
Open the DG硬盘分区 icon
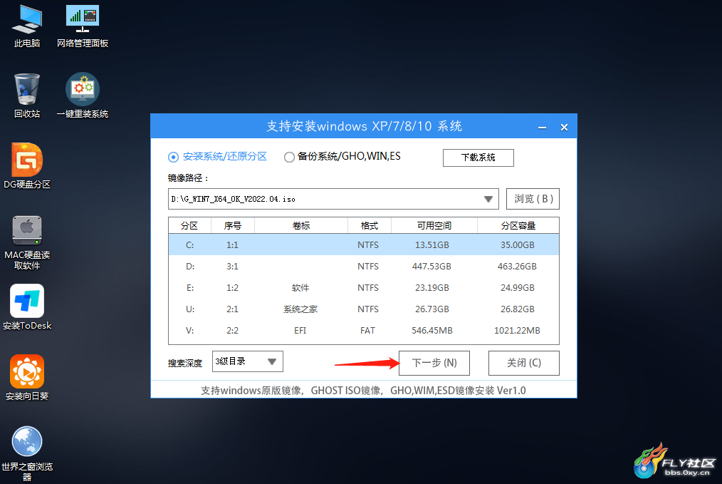coord(27,166)
